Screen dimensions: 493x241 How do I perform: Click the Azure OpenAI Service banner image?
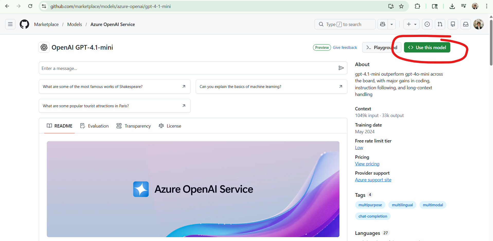click(x=193, y=189)
